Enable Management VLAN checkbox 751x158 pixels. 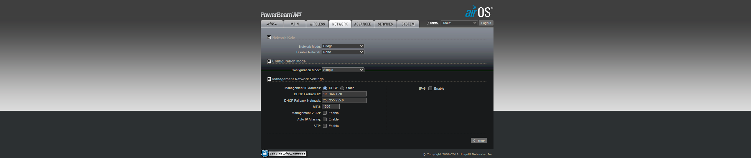325,113
